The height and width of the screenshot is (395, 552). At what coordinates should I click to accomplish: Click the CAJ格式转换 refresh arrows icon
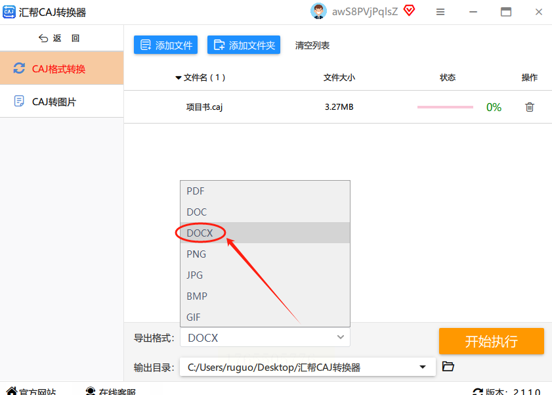coord(19,68)
